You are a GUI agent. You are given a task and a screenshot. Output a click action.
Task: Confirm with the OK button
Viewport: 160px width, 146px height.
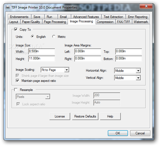click(x=118, y=133)
